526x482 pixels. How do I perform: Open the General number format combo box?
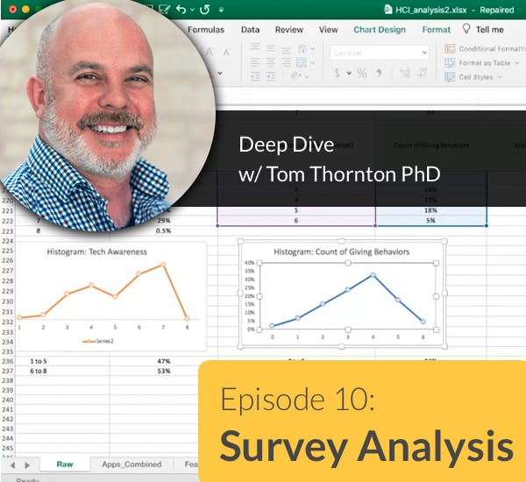(380, 53)
